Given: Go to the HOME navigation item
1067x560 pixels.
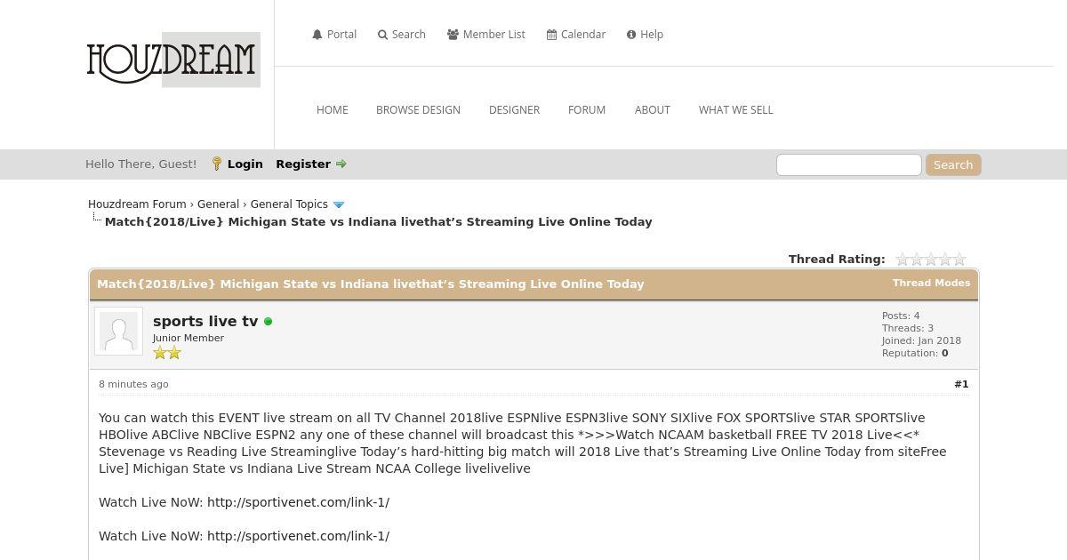Looking at the screenshot, I should click(333, 110).
